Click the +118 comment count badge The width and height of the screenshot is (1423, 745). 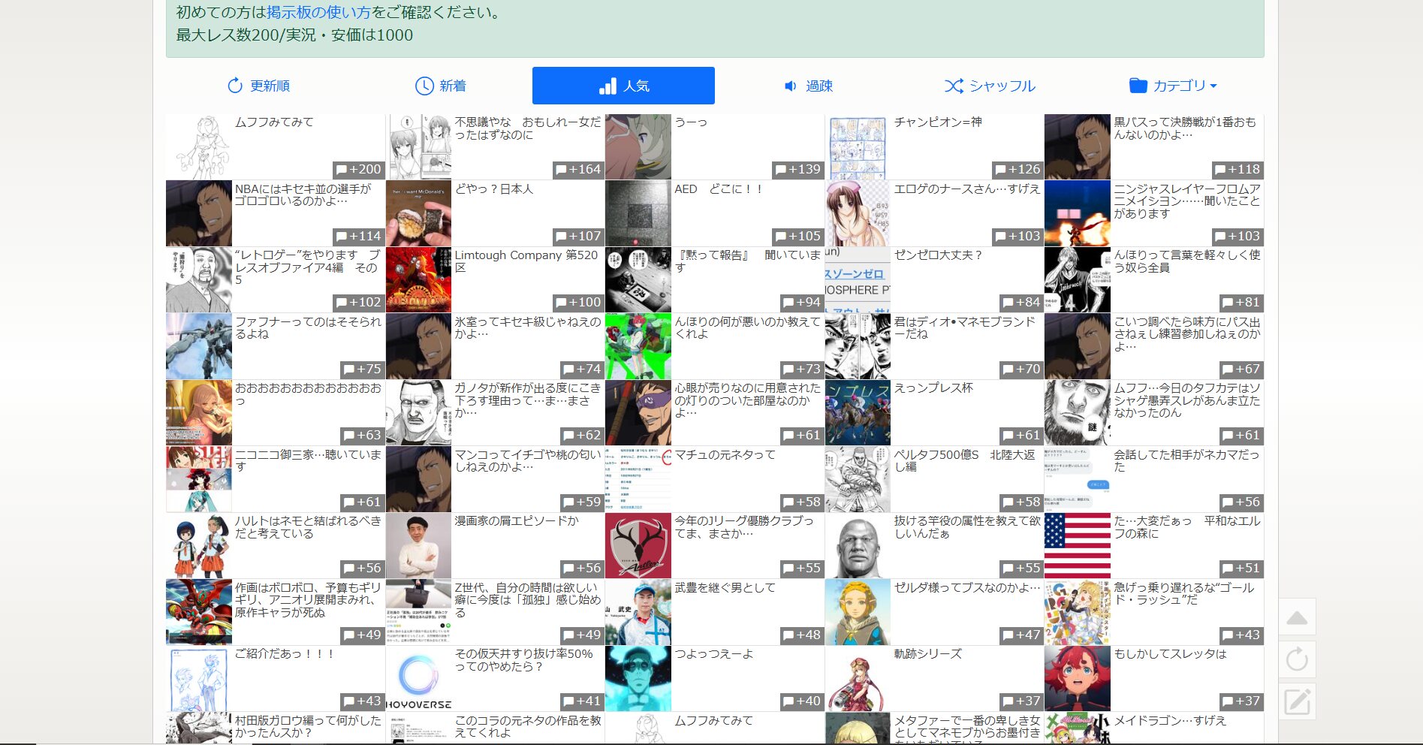(1237, 170)
